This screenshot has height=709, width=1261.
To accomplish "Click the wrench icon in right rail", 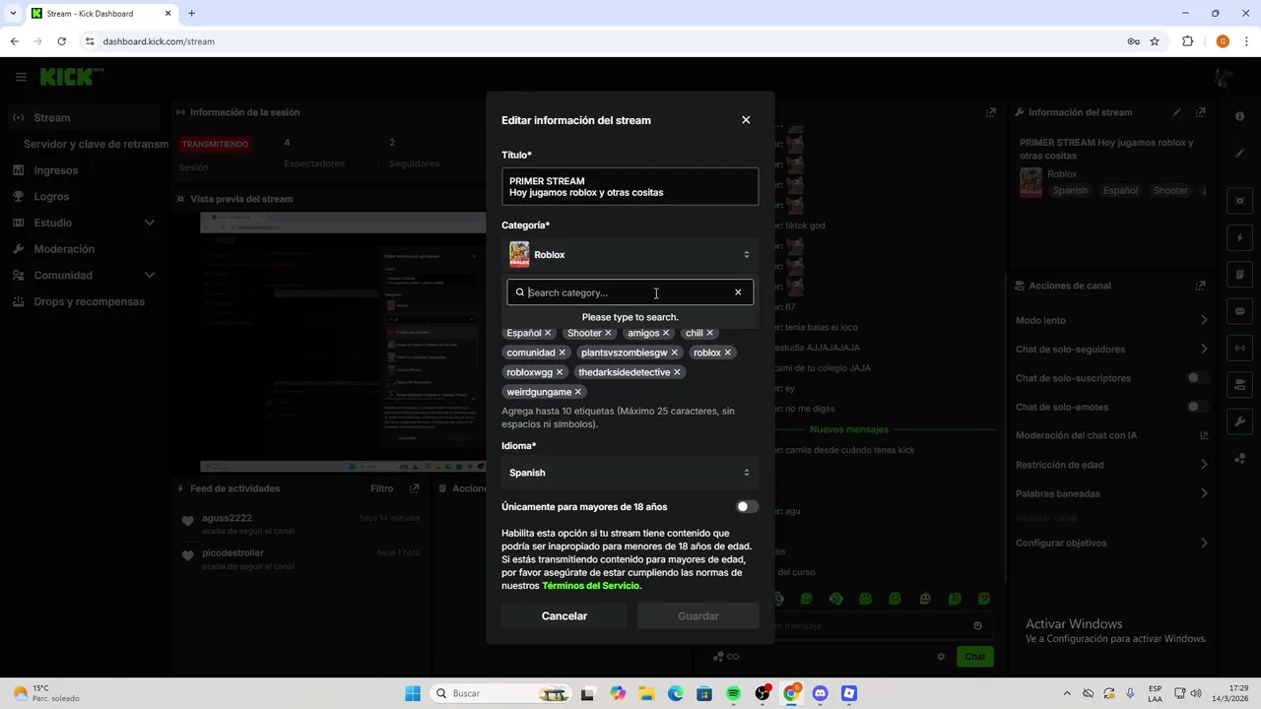I will (1240, 421).
